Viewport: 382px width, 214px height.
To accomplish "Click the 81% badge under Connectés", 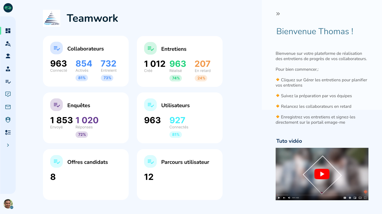I will click(x=176, y=135).
